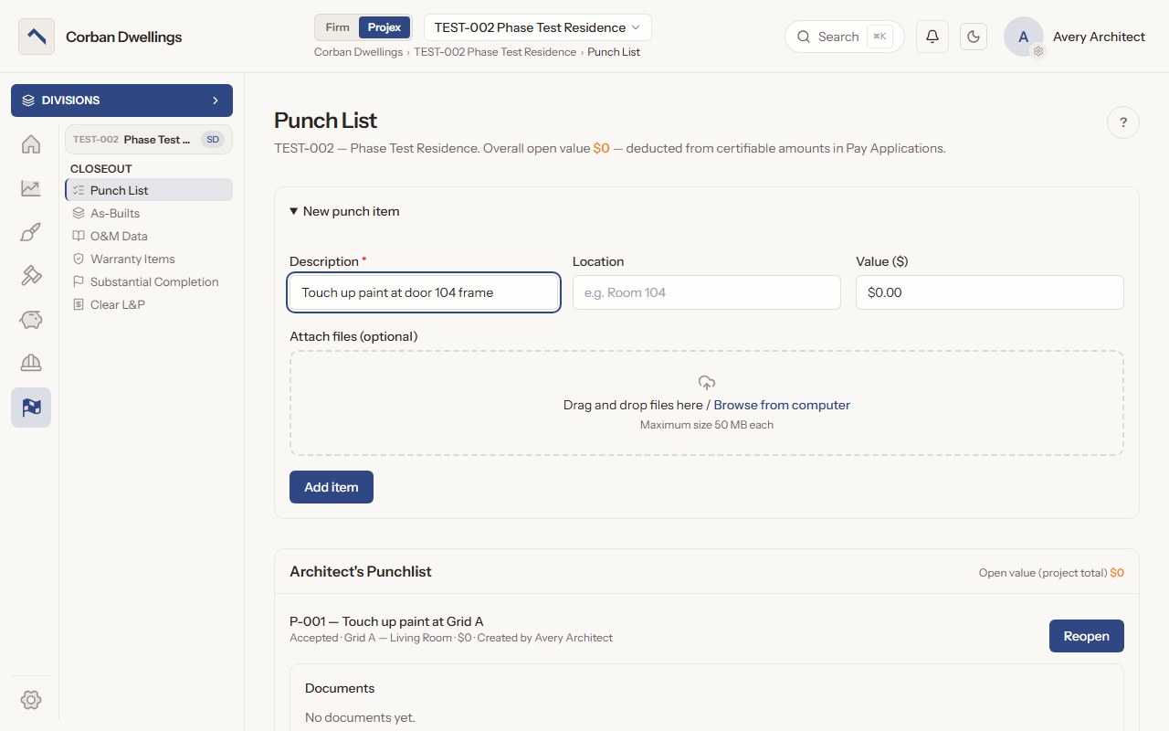Select the checkered flag closeout icon
Image resolution: width=1169 pixels, height=731 pixels.
tap(31, 408)
